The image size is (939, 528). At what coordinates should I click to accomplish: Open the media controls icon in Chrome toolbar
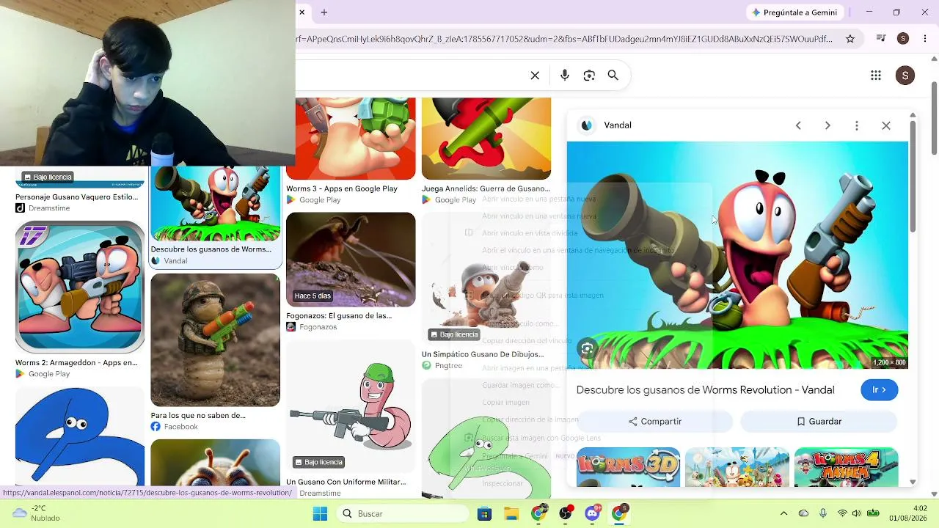882,39
